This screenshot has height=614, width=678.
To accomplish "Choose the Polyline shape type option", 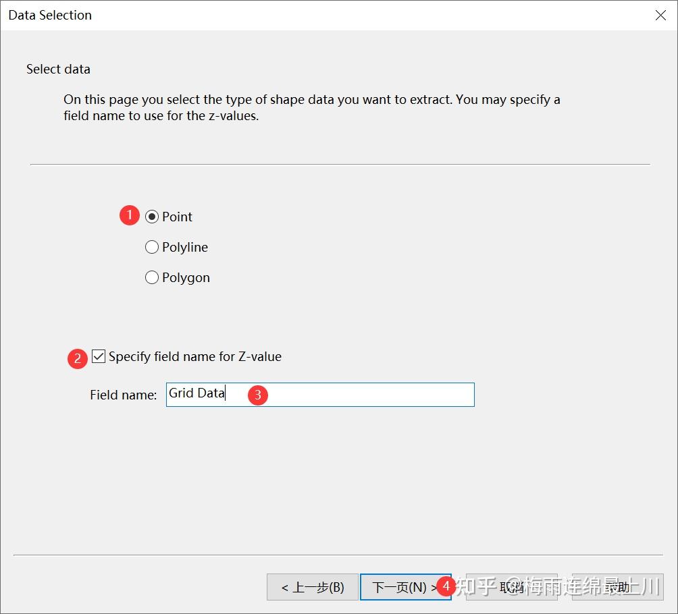I will [152, 247].
